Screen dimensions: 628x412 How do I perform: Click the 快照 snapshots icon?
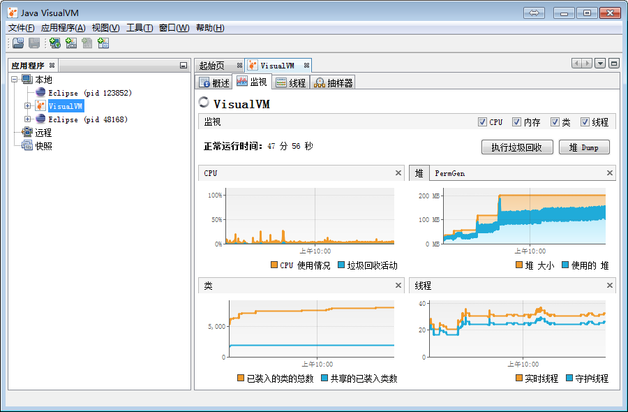point(27,145)
